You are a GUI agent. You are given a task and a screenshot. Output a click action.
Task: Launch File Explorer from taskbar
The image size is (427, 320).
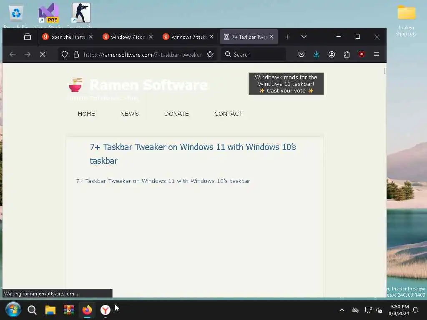click(x=50, y=310)
